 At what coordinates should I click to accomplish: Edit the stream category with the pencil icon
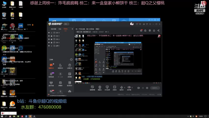pos(90,32)
